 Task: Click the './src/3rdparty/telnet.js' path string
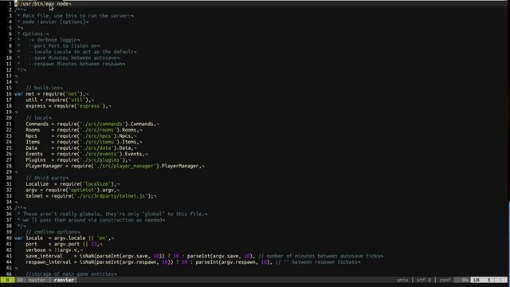111,196
